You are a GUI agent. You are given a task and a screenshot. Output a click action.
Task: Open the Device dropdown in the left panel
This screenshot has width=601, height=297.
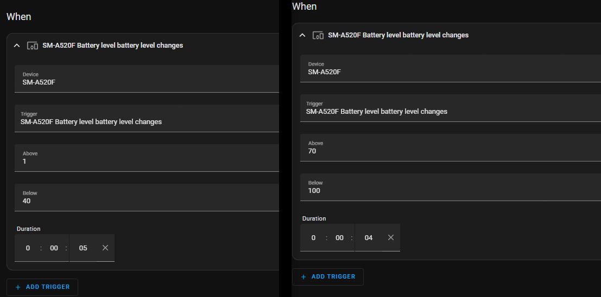click(x=147, y=79)
